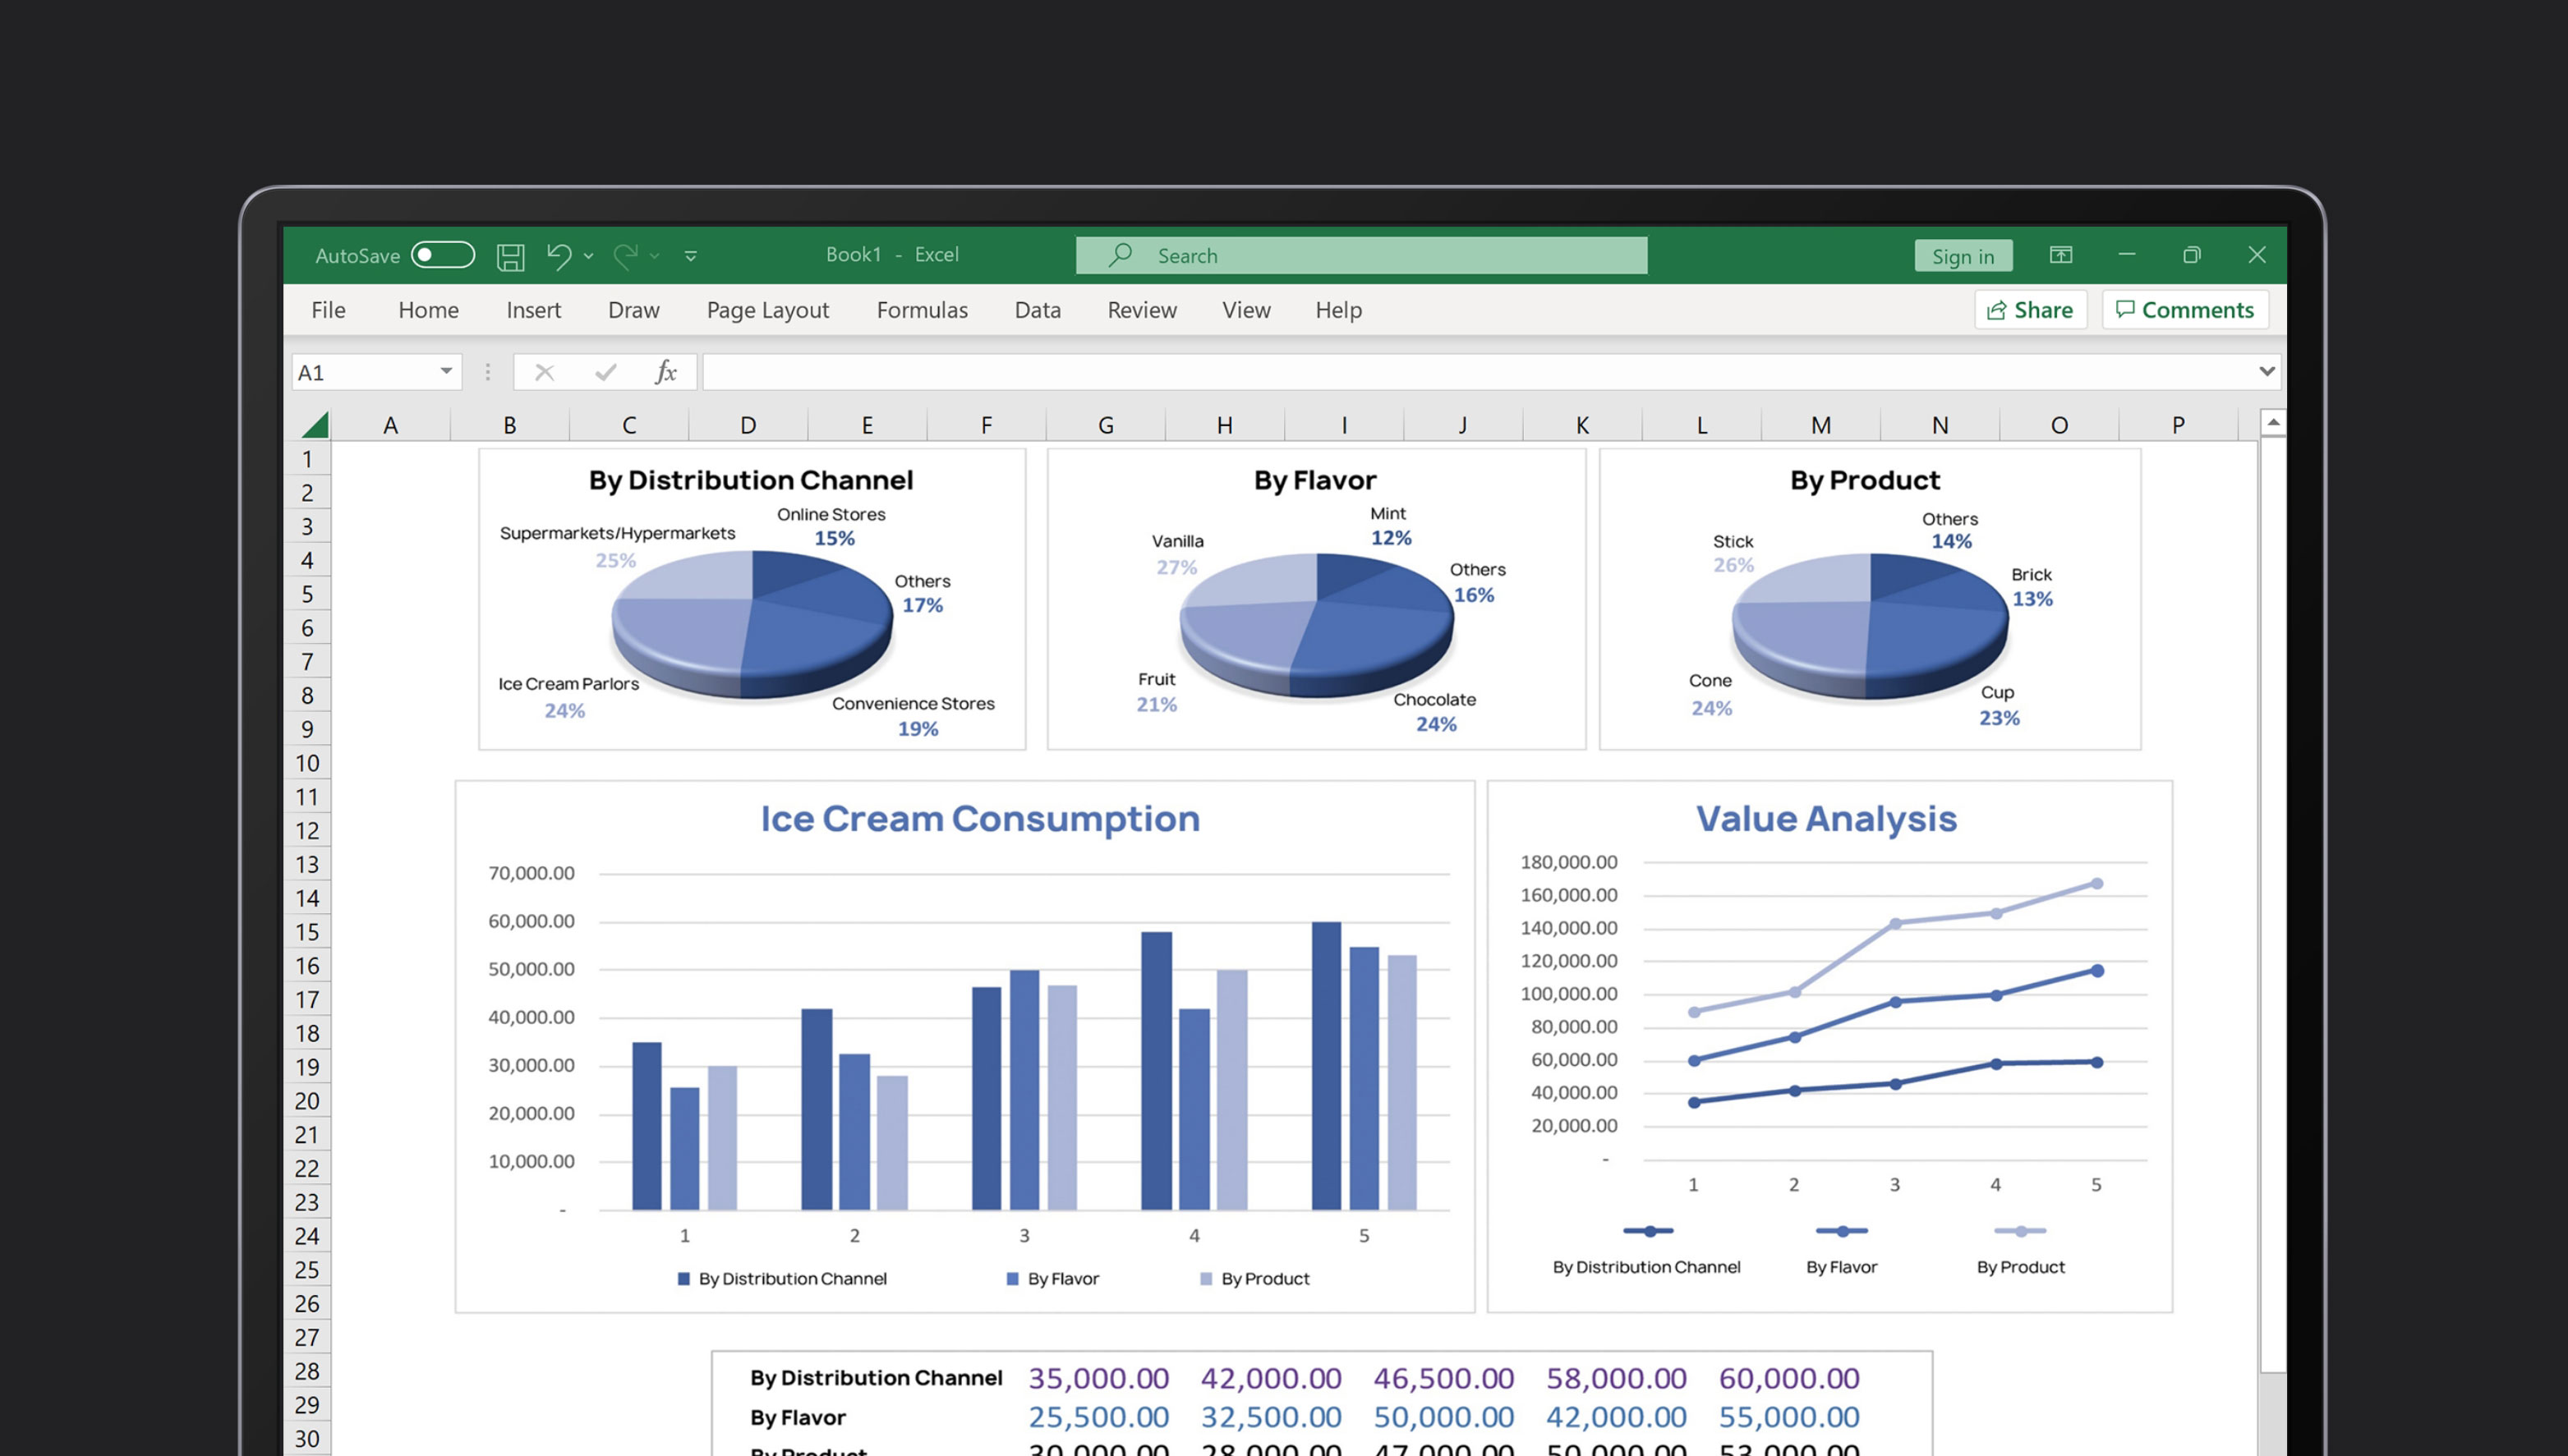Click the Insert Function fx icon
Image resolution: width=2568 pixels, height=1456 pixels.
(665, 372)
